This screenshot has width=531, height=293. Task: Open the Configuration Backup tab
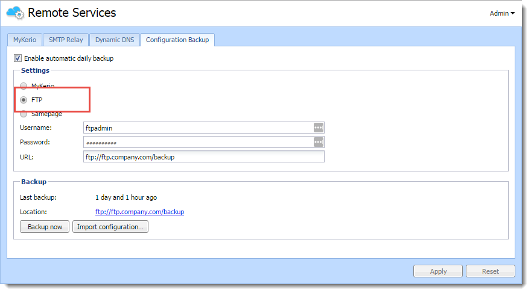(x=177, y=40)
